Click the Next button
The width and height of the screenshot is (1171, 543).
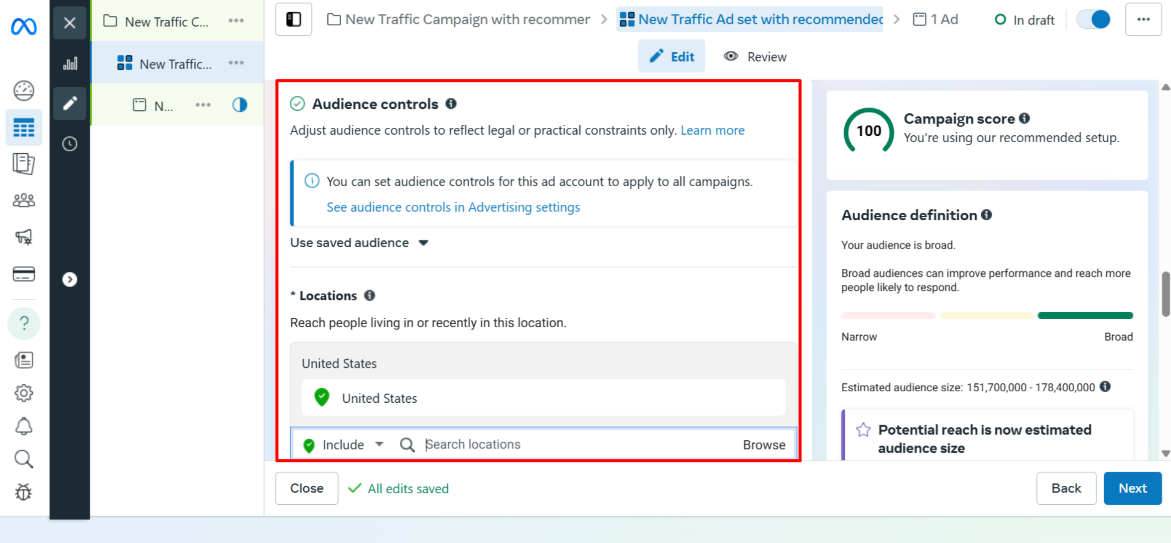pyautogui.click(x=1132, y=488)
